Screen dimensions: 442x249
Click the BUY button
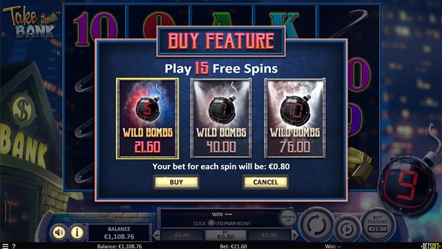point(176,182)
